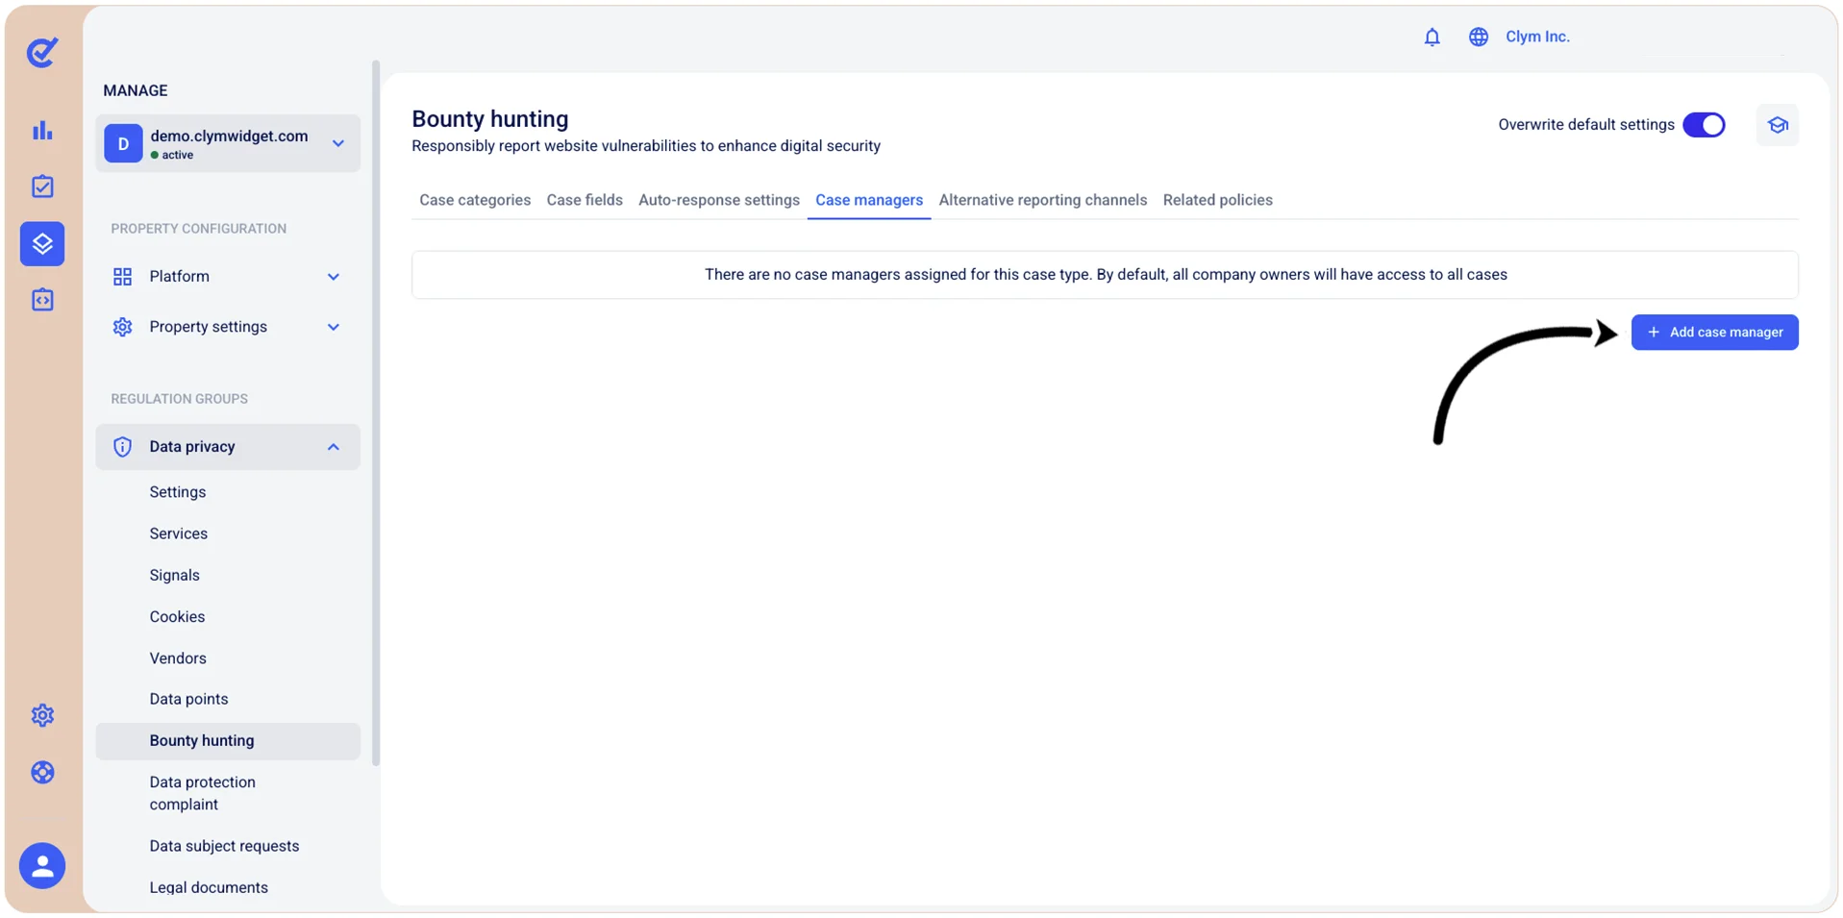Open the settings gear icon in left rail
This screenshot has width=1843, height=918.
42,715
